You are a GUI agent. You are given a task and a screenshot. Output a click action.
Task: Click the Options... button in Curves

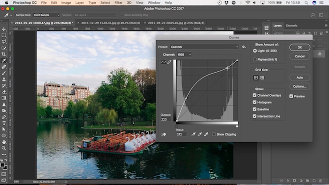pos(300,86)
